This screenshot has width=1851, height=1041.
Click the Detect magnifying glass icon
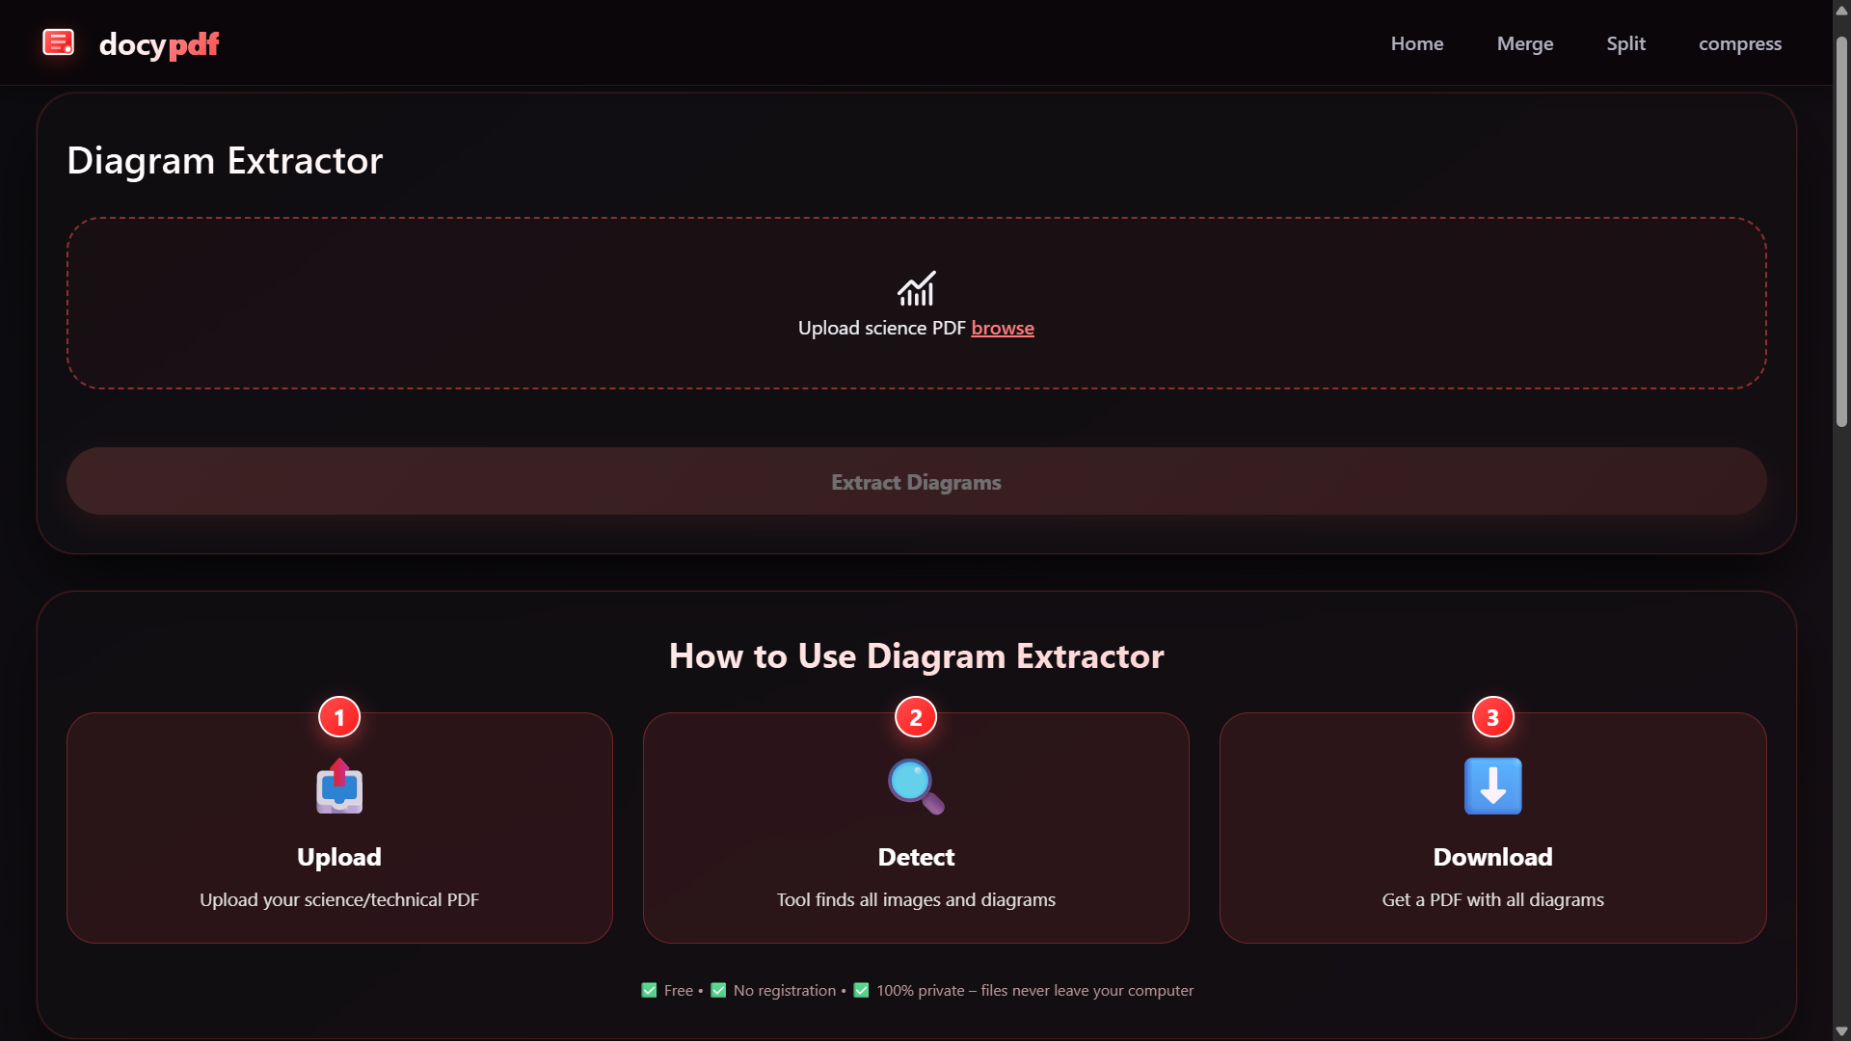click(915, 787)
